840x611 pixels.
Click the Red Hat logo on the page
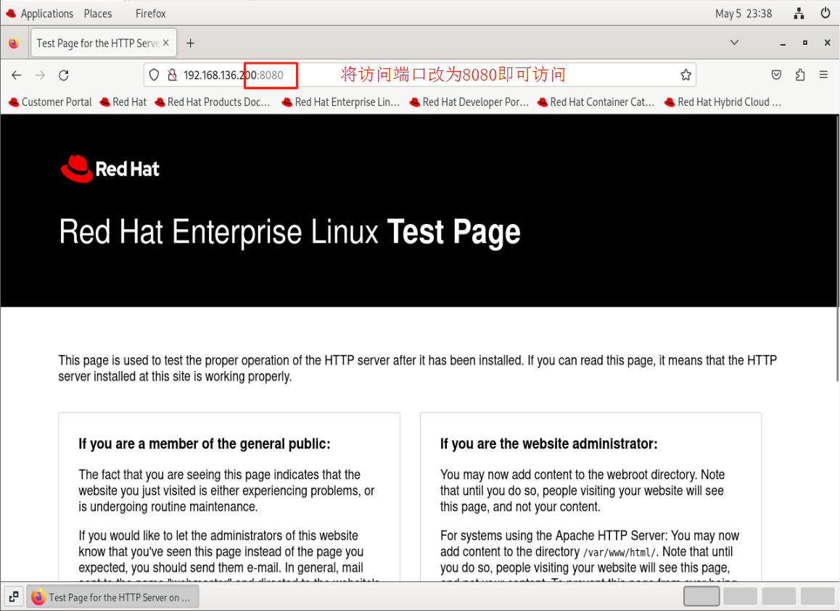110,169
